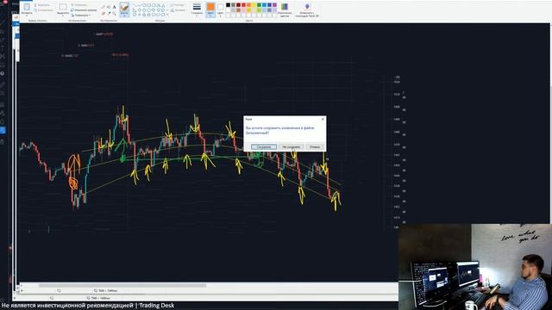Click Изменить размер to resize the image
The width and height of the screenshot is (552, 310).
point(84,10)
